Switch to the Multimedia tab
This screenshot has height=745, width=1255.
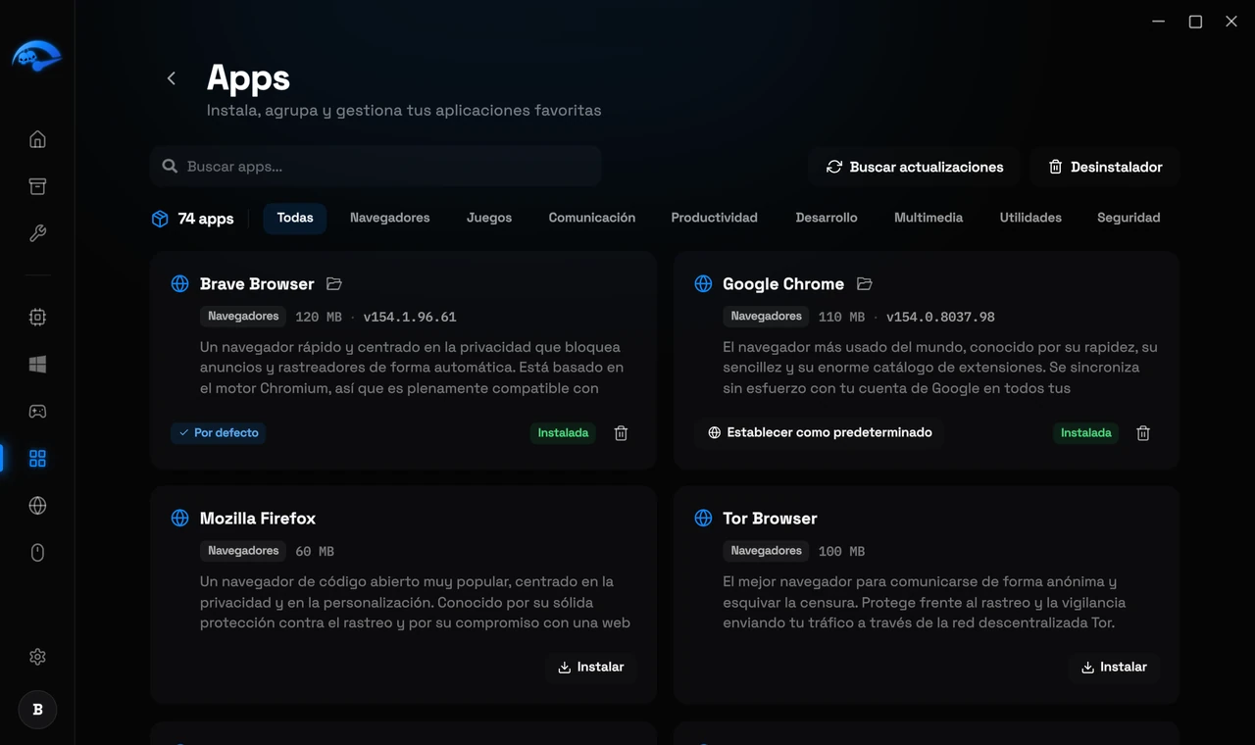pyautogui.click(x=929, y=218)
